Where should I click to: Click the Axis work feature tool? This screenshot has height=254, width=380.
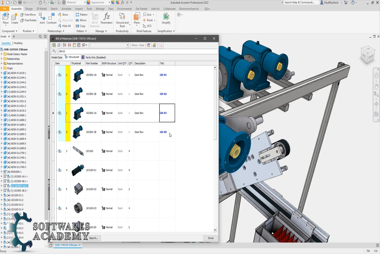coord(148,15)
